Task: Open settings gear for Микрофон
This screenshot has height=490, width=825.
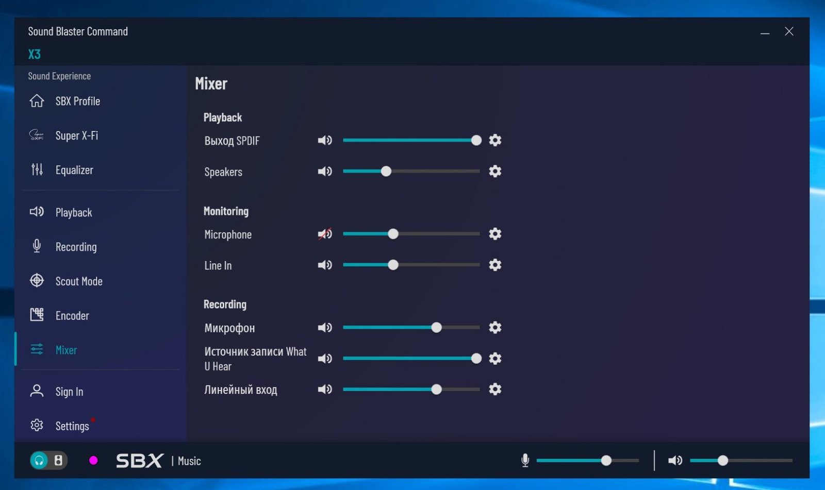Action: pyautogui.click(x=495, y=327)
